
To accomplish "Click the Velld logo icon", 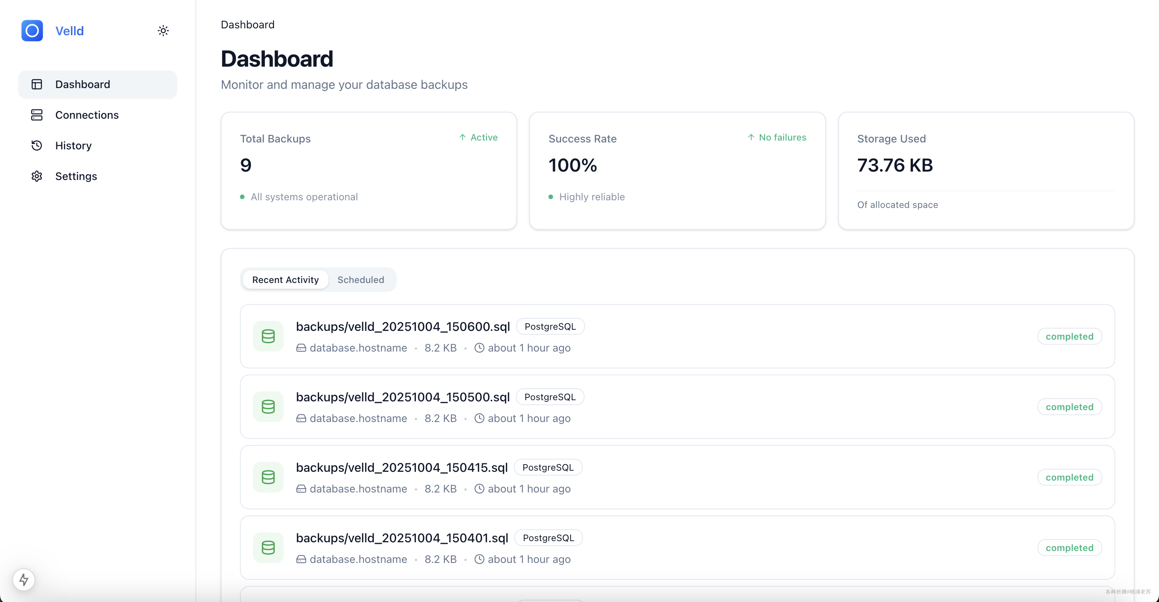I will pyautogui.click(x=32, y=31).
